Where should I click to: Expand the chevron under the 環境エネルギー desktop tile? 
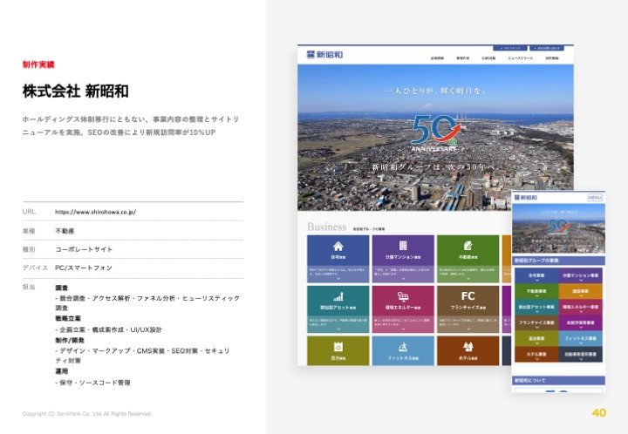click(403, 329)
